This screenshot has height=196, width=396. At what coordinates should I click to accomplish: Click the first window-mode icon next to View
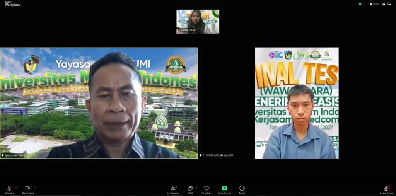coord(384,4)
